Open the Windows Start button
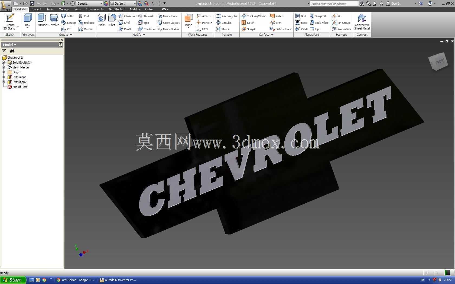This screenshot has width=455, height=284. pyautogui.click(x=13, y=280)
